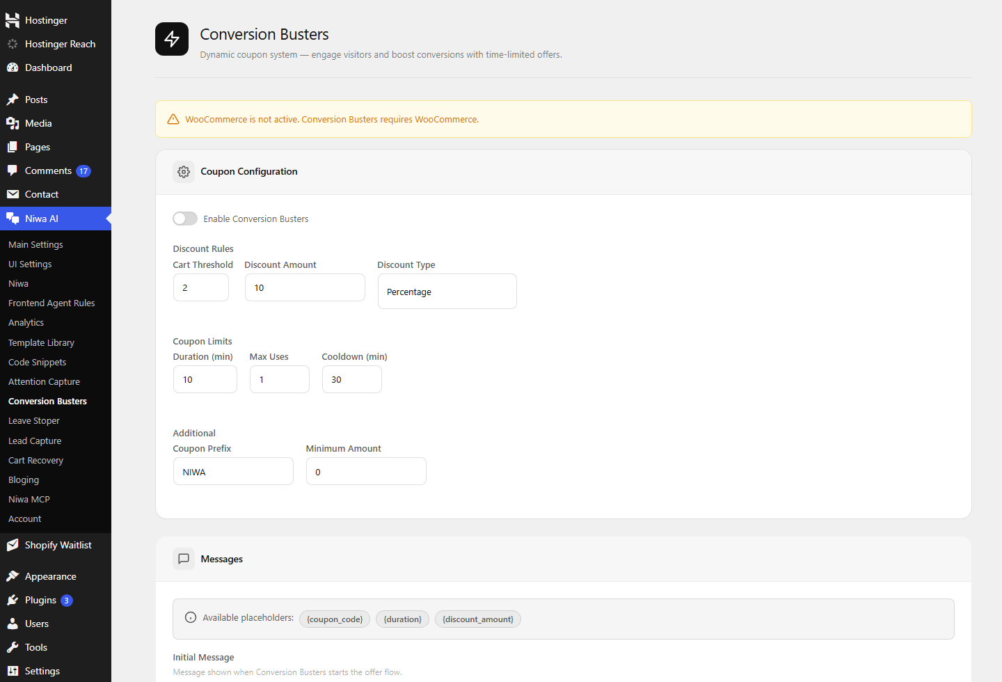Click the warning triangle icon in notice
The height and width of the screenshot is (682, 1002).
coord(173,119)
